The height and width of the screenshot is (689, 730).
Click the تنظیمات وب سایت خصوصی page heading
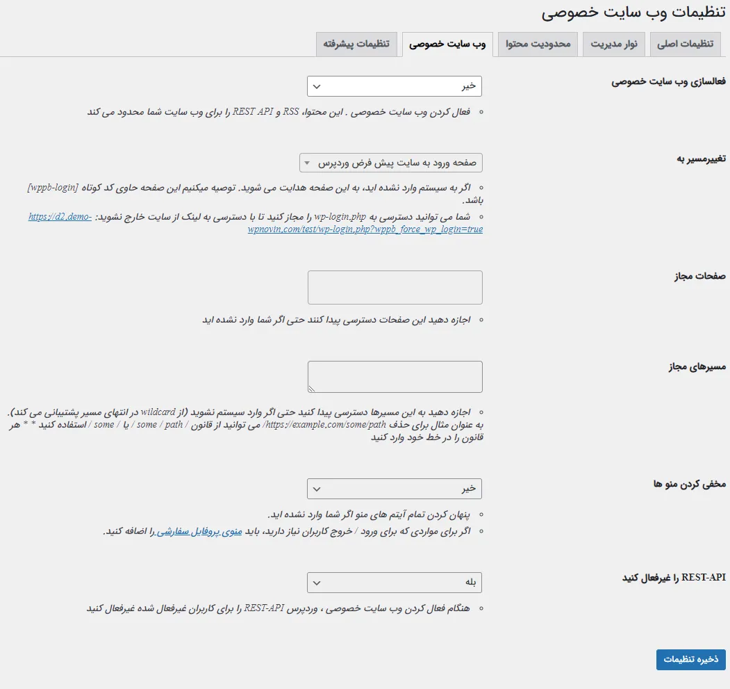point(633,12)
